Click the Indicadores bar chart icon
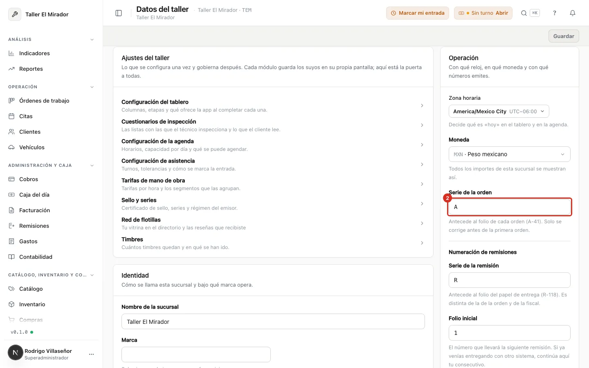This screenshot has width=589, height=368. pyautogui.click(x=11, y=53)
